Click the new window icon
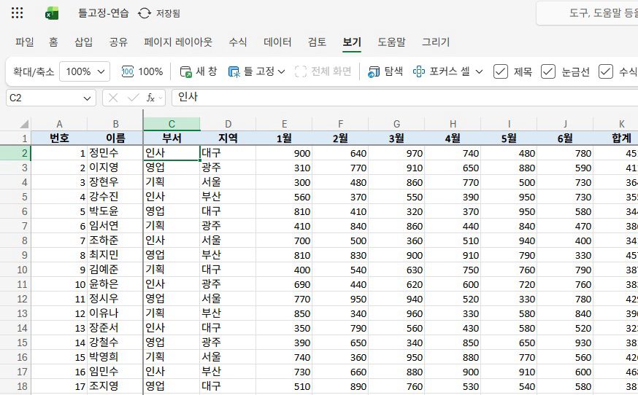 click(185, 71)
